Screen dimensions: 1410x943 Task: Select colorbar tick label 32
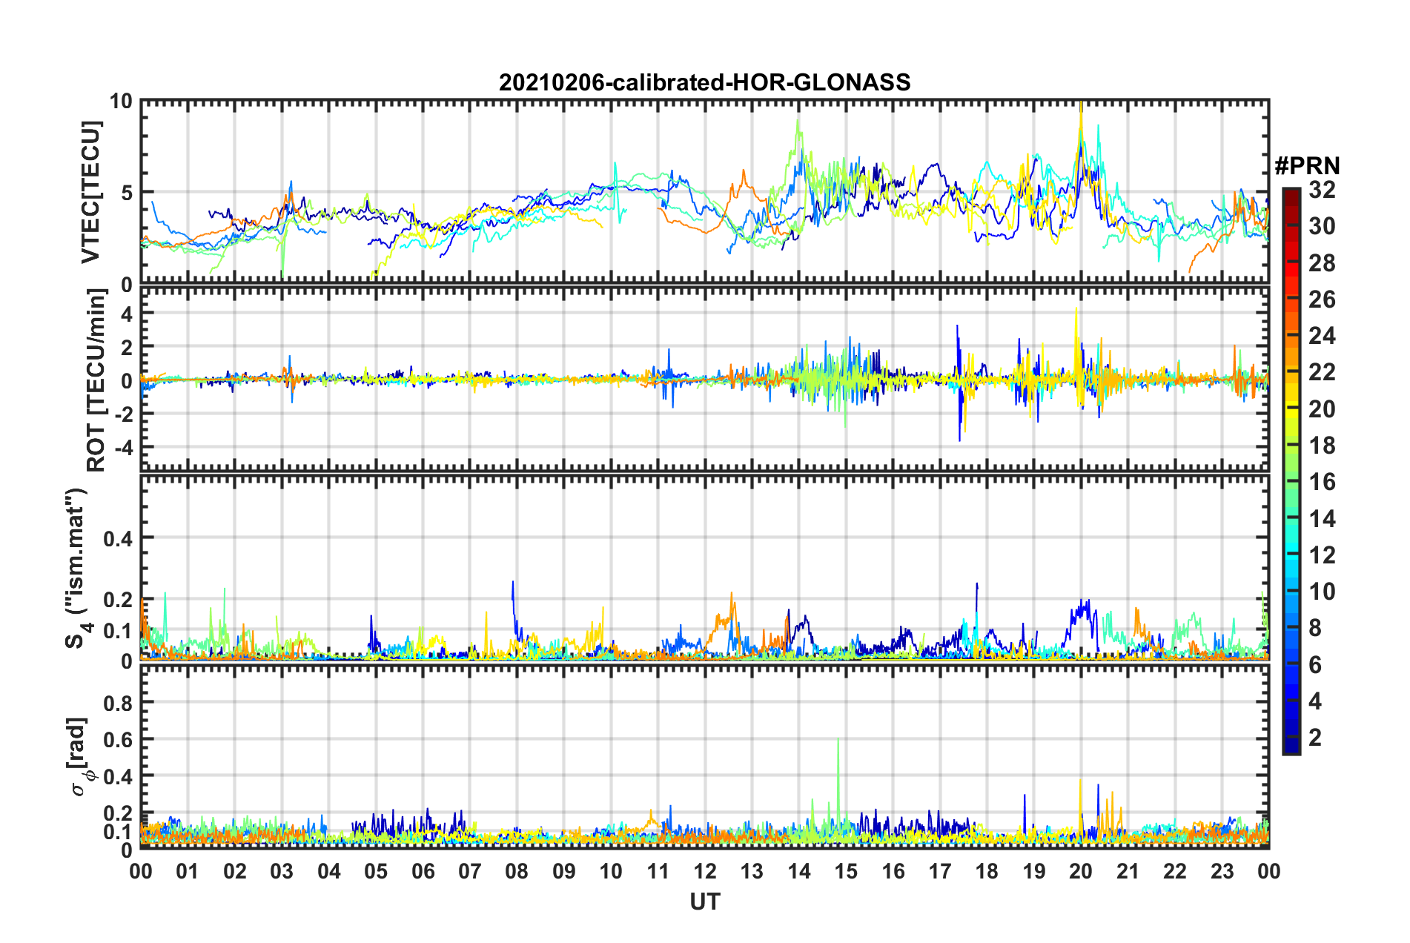click(1323, 190)
